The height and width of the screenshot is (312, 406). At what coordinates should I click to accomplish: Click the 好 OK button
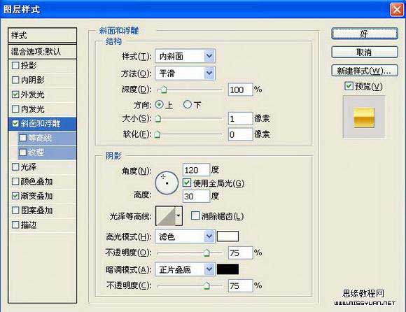(x=365, y=34)
